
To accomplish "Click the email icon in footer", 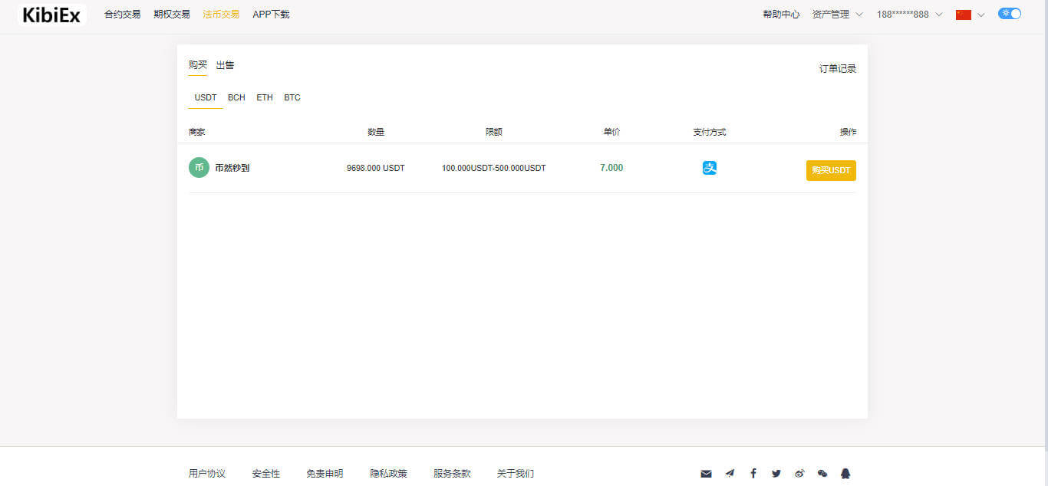I will coord(706,474).
